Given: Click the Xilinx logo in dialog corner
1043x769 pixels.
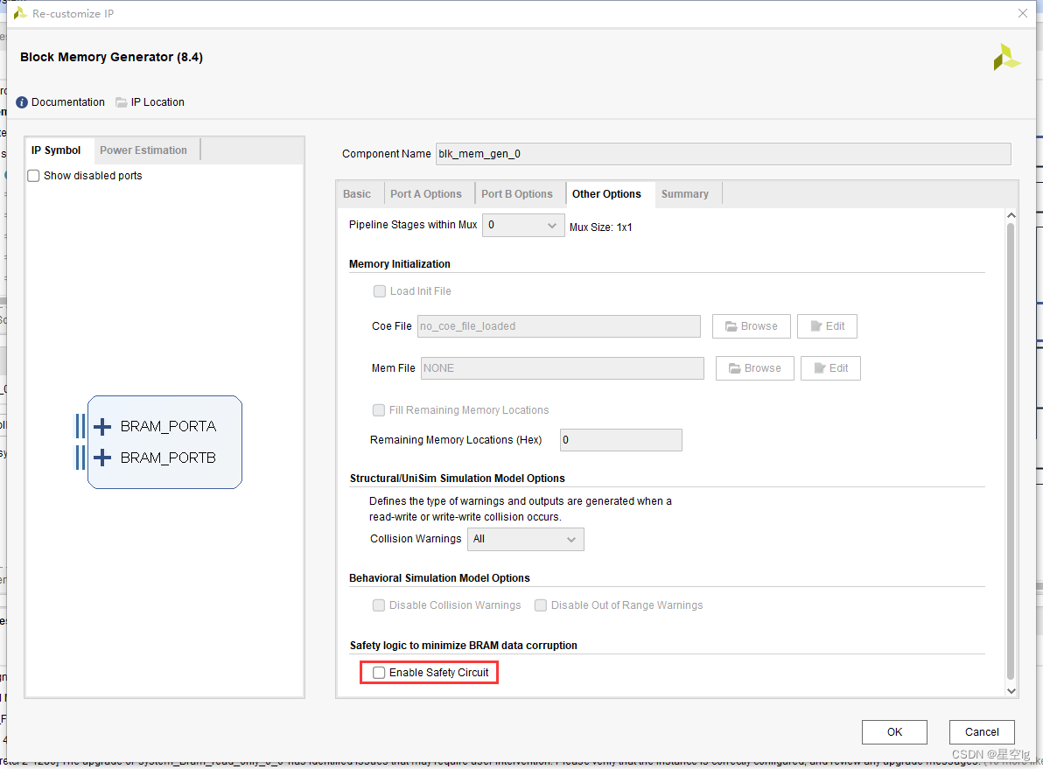Looking at the screenshot, I should point(1006,57).
